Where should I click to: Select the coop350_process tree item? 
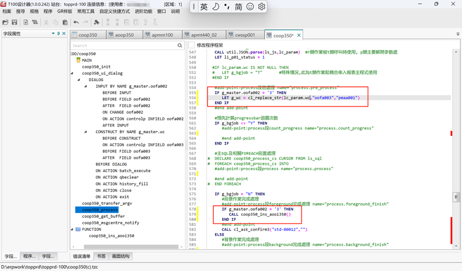point(100,210)
